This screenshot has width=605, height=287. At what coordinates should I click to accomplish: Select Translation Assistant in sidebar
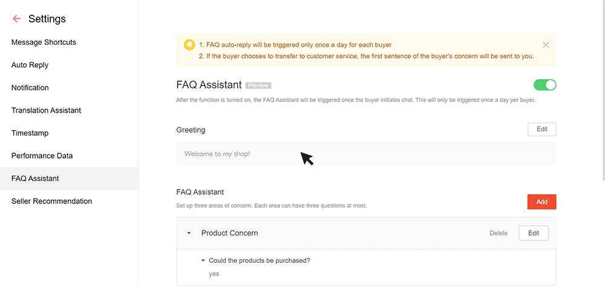46,110
